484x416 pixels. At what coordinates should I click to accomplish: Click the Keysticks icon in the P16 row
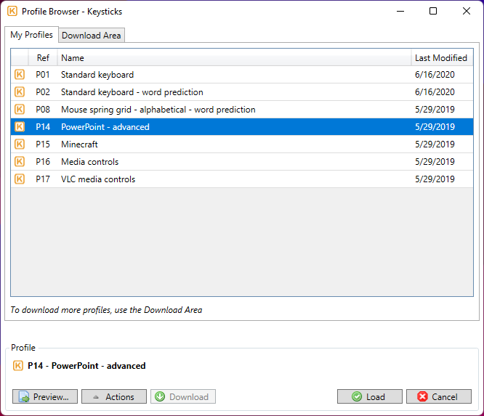(20, 162)
